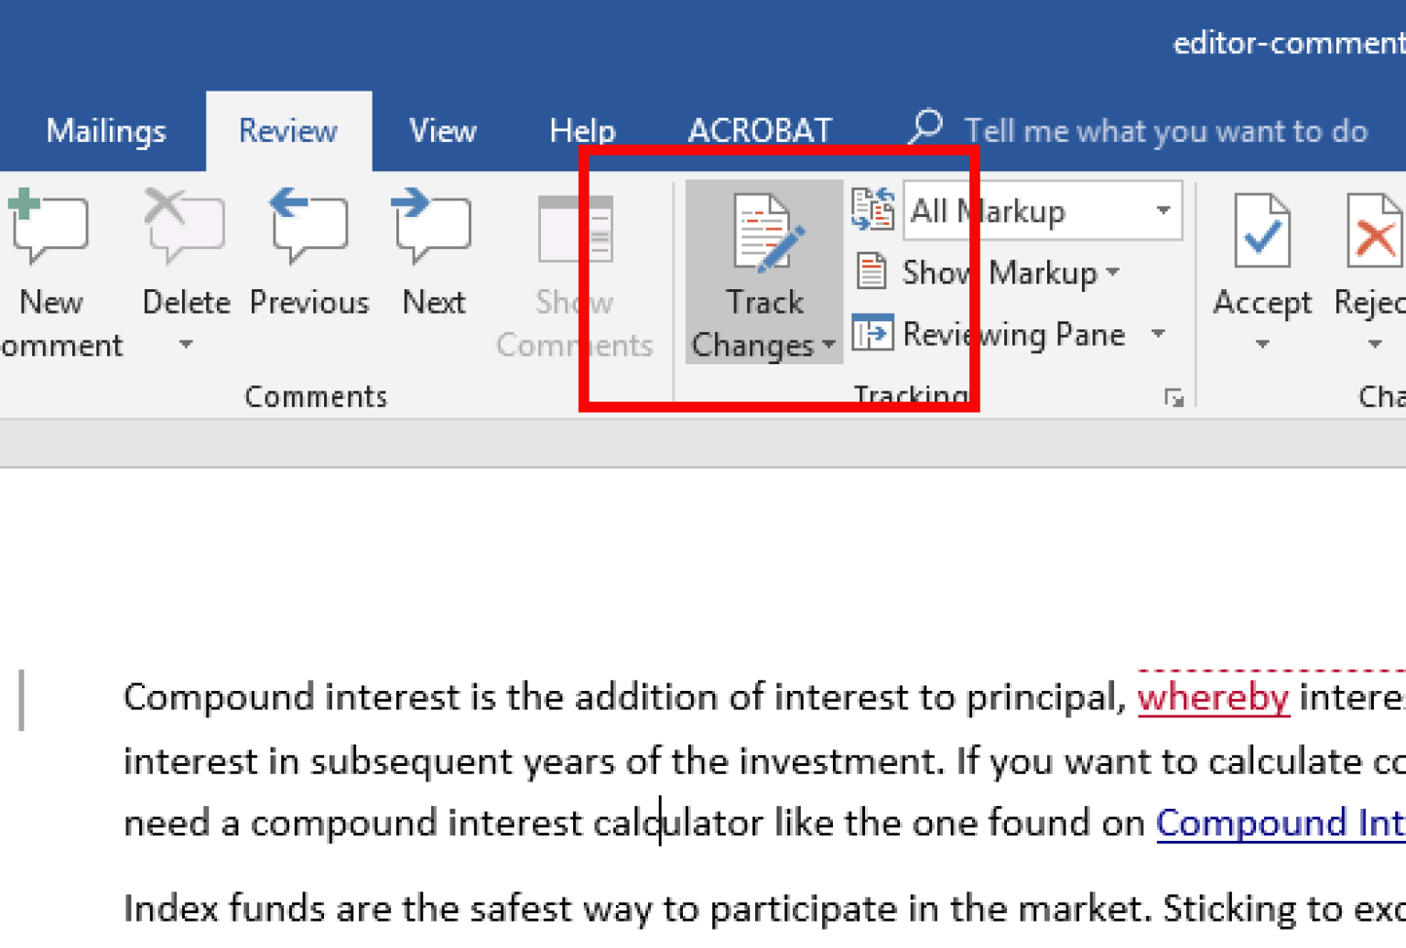Select the tracked word whereby
This screenshot has height=948, width=1406.
(x=1213, y=697)
